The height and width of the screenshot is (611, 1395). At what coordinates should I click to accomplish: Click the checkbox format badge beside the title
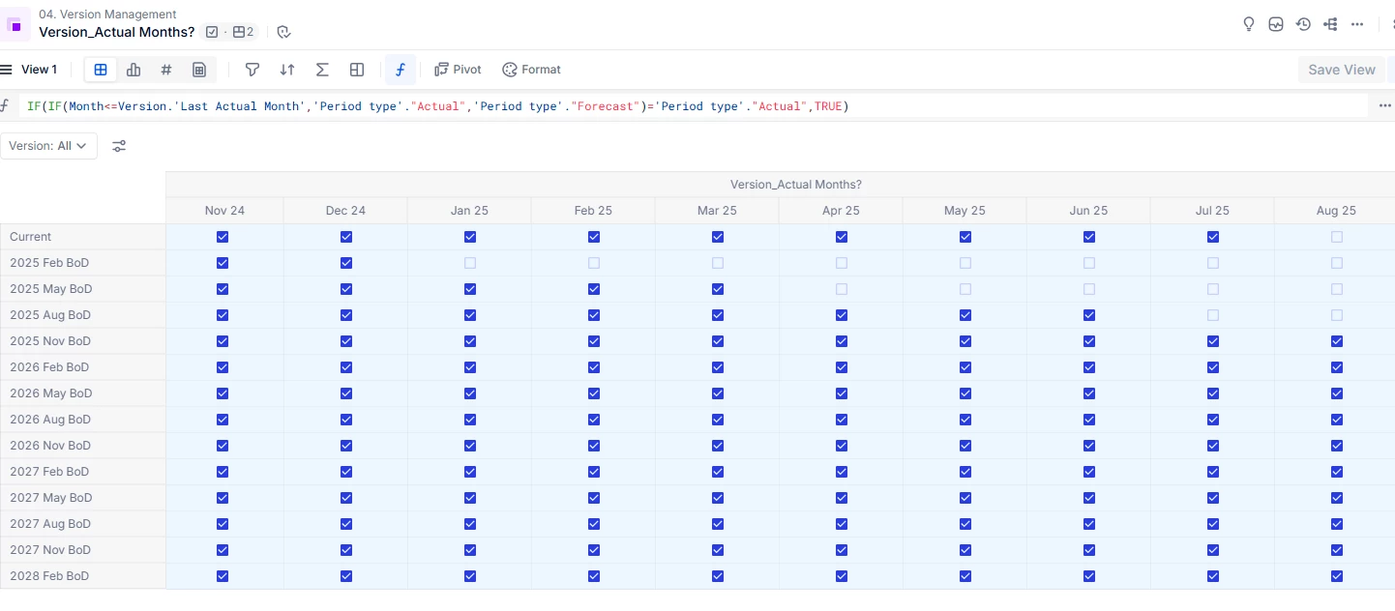tap(212, 32)
